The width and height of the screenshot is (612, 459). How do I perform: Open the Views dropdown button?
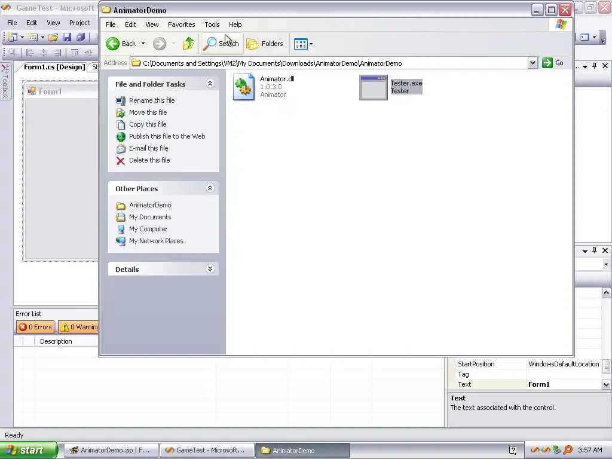pyautogui.click(x=303, y=44)
